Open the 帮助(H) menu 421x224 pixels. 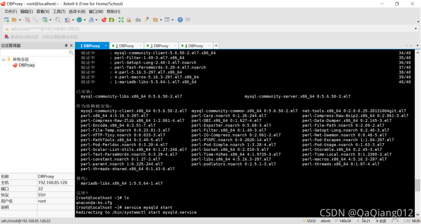click(x=113, y=12)
